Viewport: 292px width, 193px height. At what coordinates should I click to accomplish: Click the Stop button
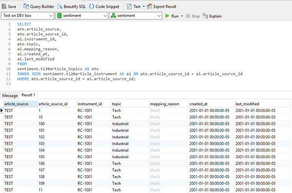pyautogui.click(x=193, y=16)
